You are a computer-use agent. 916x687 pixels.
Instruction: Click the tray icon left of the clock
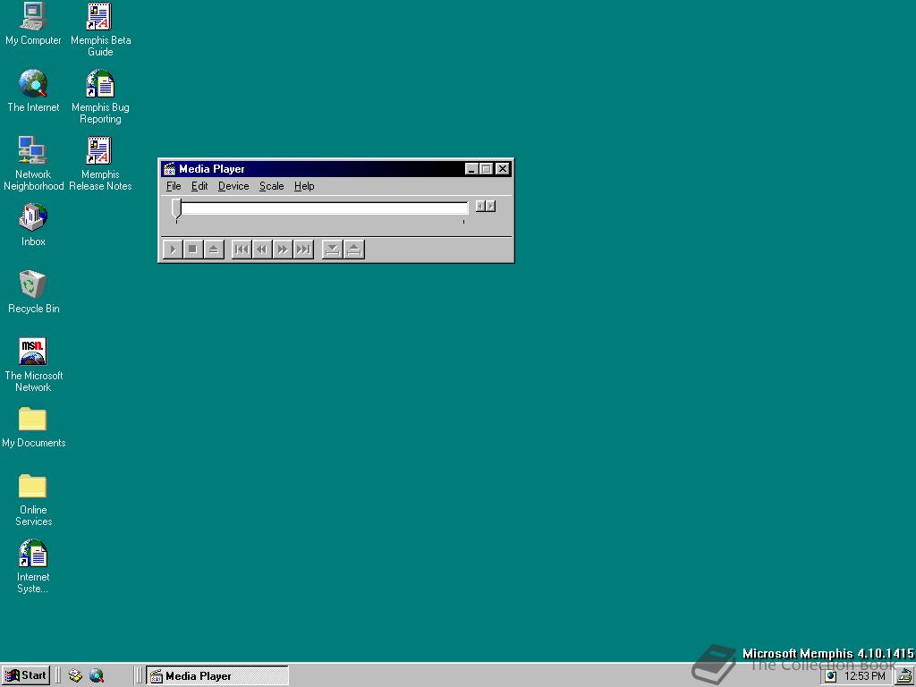(830, 676)
